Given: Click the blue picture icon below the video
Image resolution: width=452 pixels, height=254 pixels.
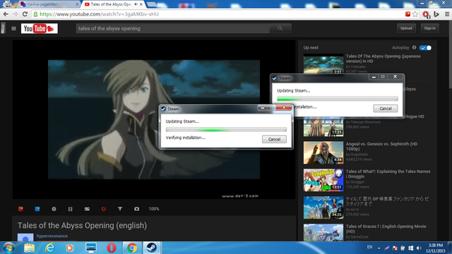Looking at the screenshot, I should (x=37, y=209).
